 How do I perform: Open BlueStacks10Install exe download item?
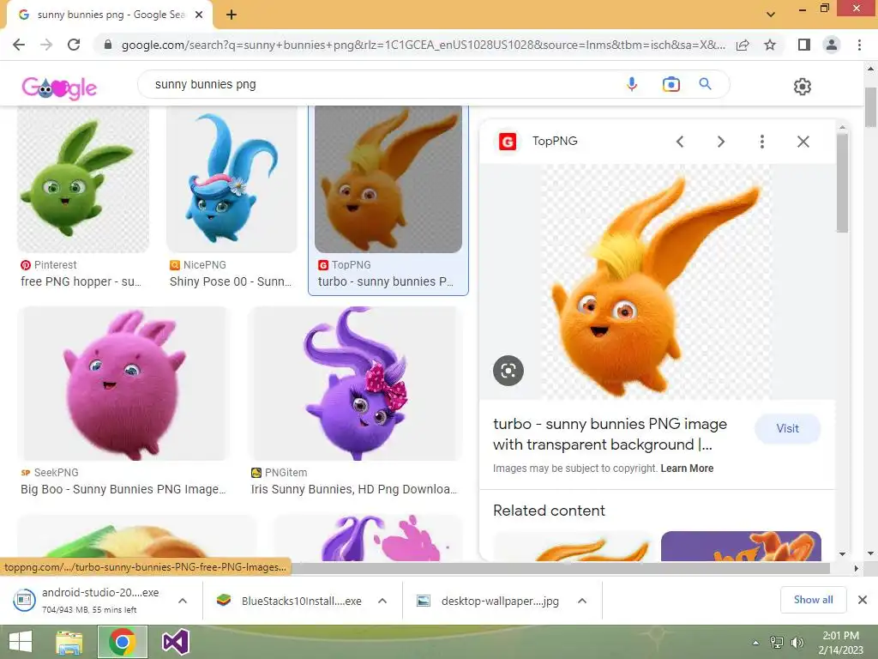290,601
